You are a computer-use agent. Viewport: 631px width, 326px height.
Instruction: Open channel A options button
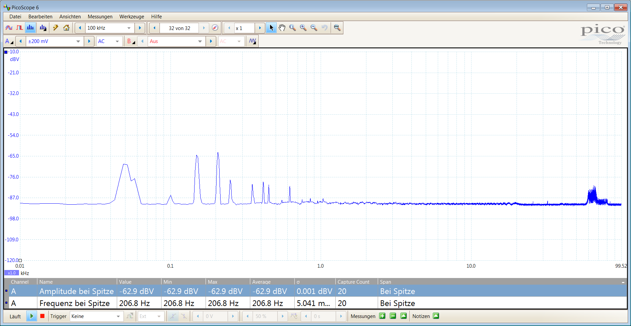point(9,41)
